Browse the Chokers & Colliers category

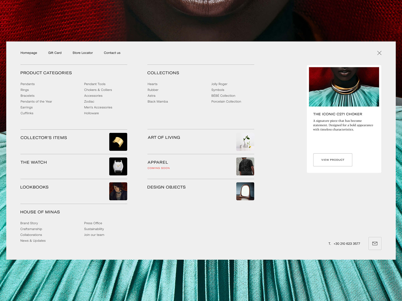(98, 90)
